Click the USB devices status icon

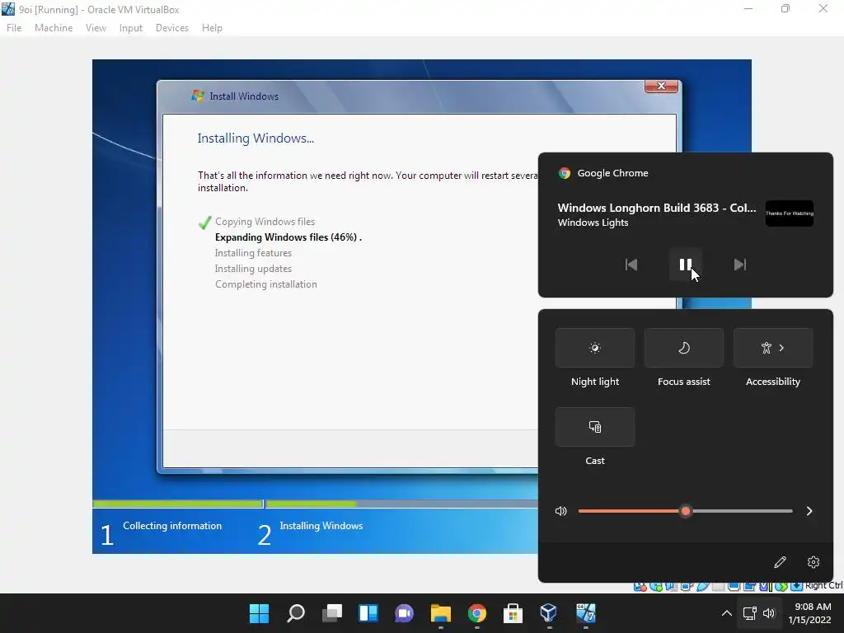[x=702, y=586]
